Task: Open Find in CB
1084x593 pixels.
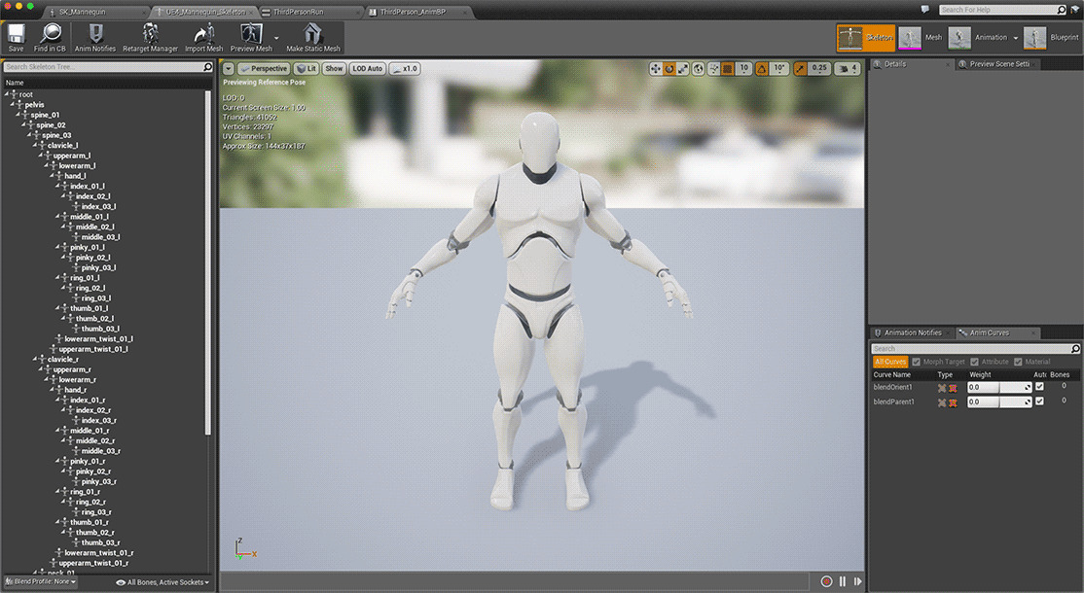Action: pos(48,36)
